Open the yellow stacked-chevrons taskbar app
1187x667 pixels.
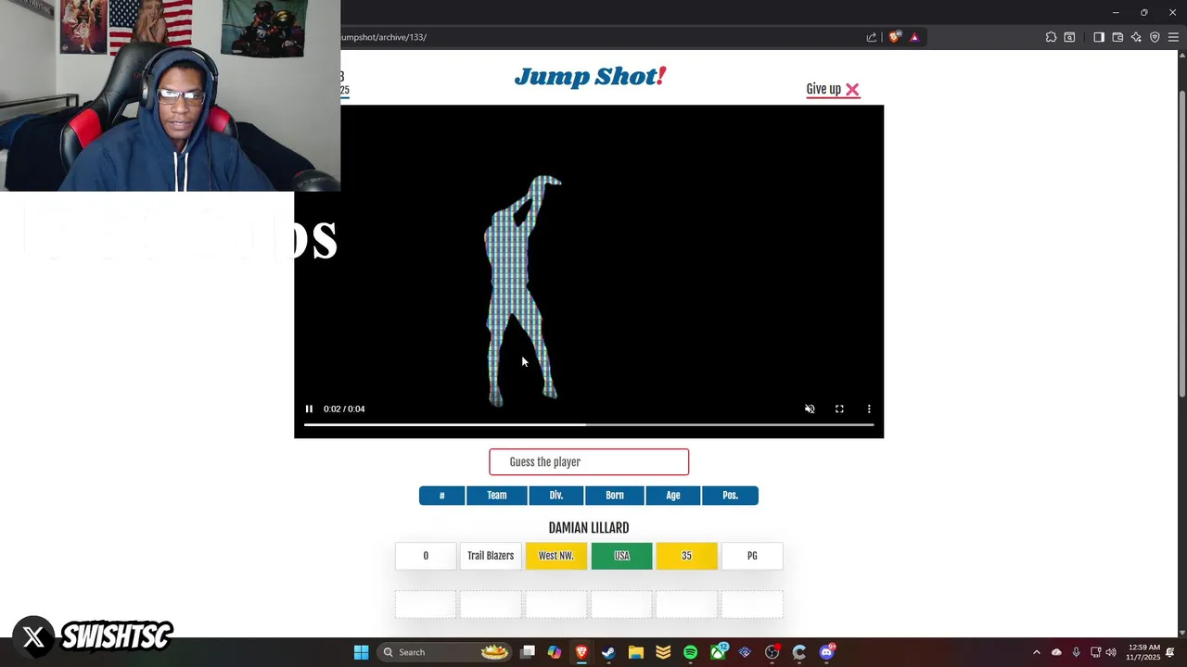[663, 652]
